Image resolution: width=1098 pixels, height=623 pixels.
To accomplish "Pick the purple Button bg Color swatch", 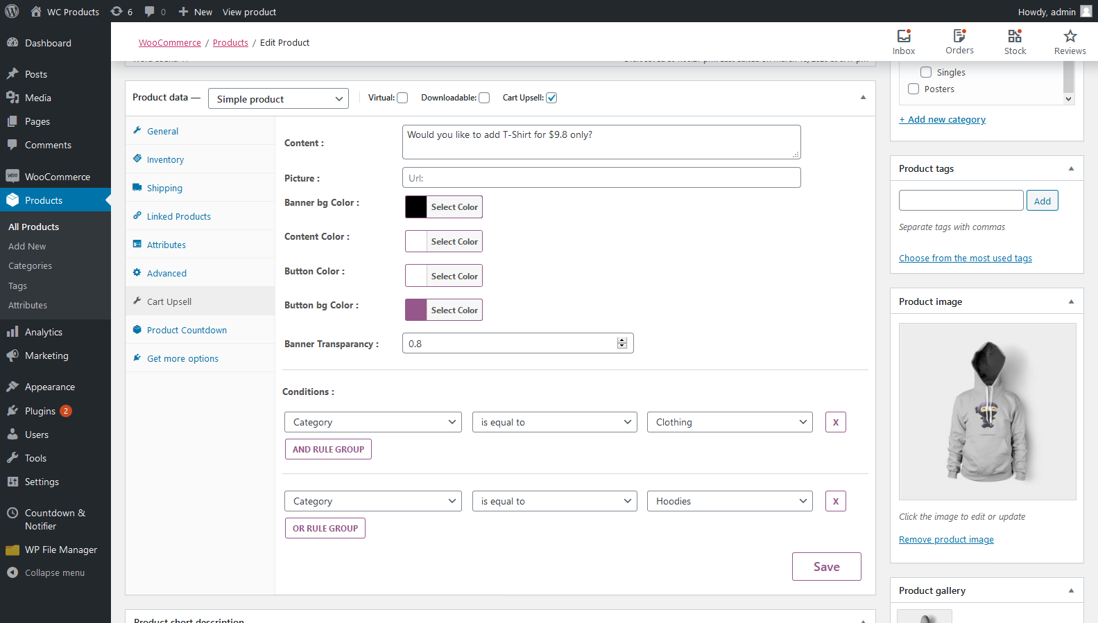I will pos(416,310).
